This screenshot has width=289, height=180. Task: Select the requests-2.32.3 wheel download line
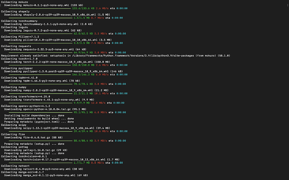[45, 49]
